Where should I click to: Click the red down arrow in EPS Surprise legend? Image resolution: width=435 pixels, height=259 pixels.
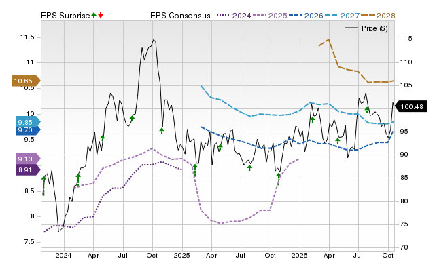click(x=101, y=15)
